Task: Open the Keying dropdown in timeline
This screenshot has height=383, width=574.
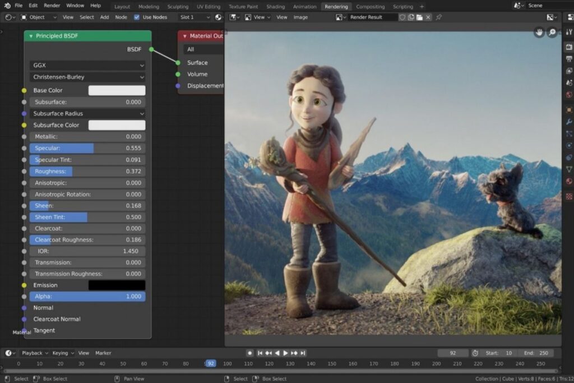Action: pos(63,353)
